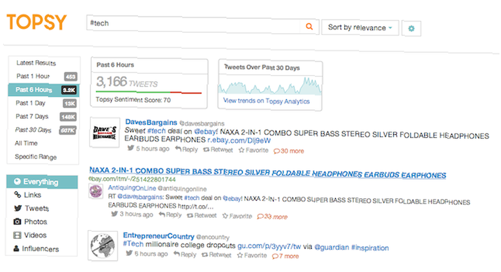Screen dimensions: 501x272
Task: Open the Specific Range filter
Action: tap(36, 157)
